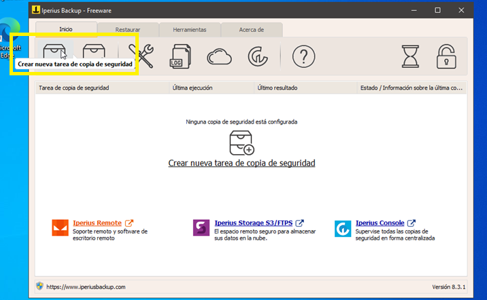Click the second backup box toolbar icon
The height and width of the screenshot is (300, 487).
[x=95, y=51]
